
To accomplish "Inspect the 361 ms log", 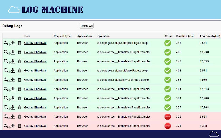I will [x=6, y=98].
